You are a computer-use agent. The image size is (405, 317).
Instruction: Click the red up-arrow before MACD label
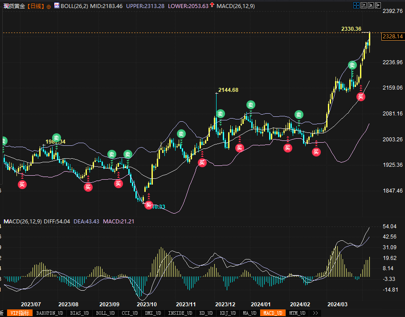pyautogui.click(x=212, y=6)
